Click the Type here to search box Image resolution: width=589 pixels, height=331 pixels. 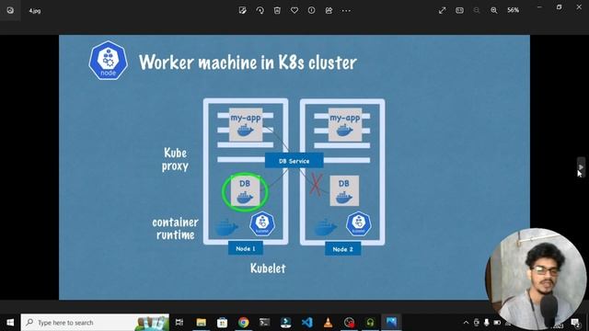tap(95, 323)
